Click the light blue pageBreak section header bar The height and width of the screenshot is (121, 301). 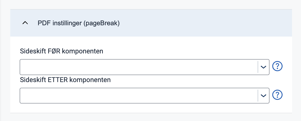[151, 23]
